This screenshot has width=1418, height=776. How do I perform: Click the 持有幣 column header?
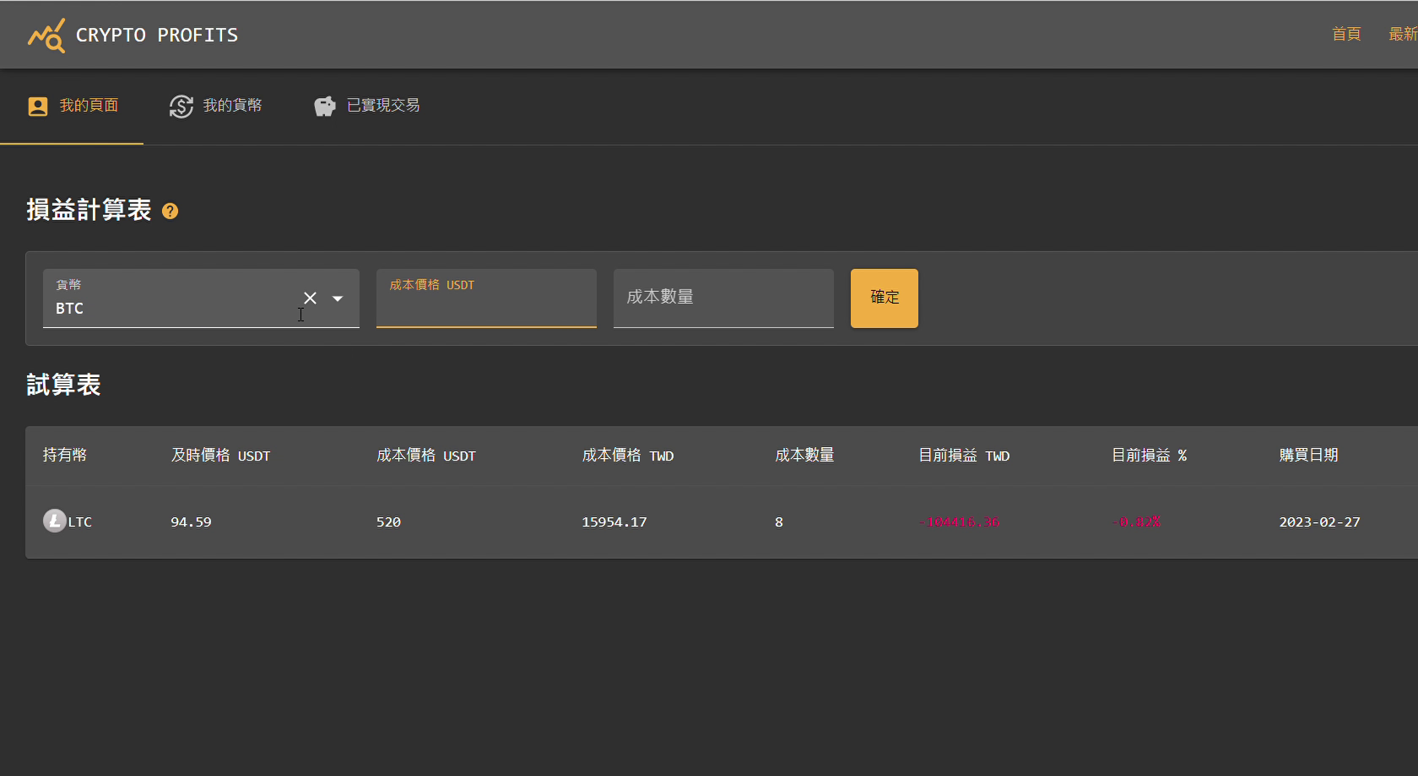click(x=65, y=455)
